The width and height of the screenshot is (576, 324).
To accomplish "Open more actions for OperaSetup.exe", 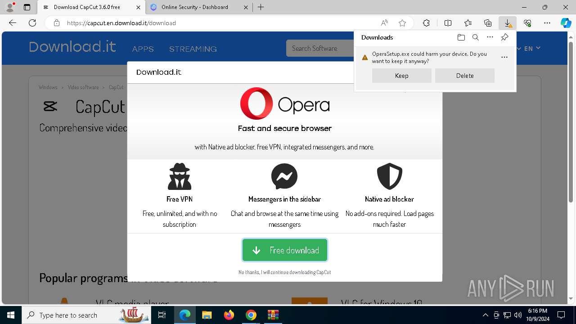I will coord(504,57).
